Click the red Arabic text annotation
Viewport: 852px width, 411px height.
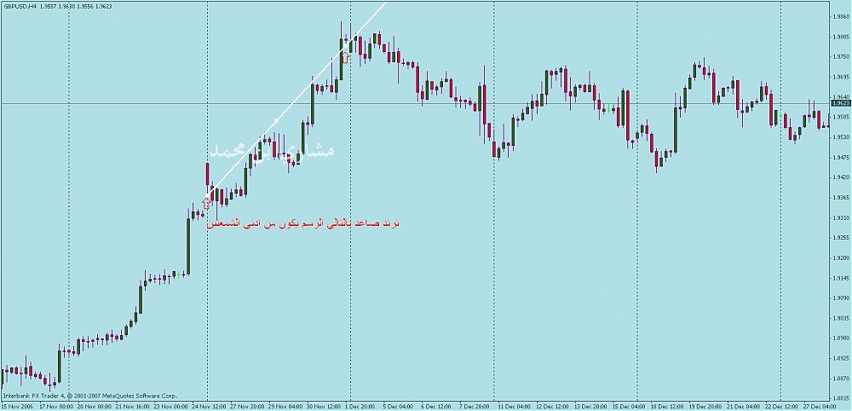pyautogui.click(x=304, y=223)
